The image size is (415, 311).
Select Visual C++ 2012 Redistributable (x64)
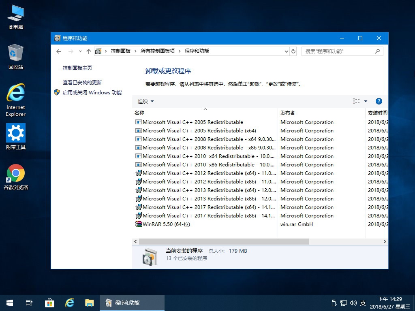[x=205, y=173]
